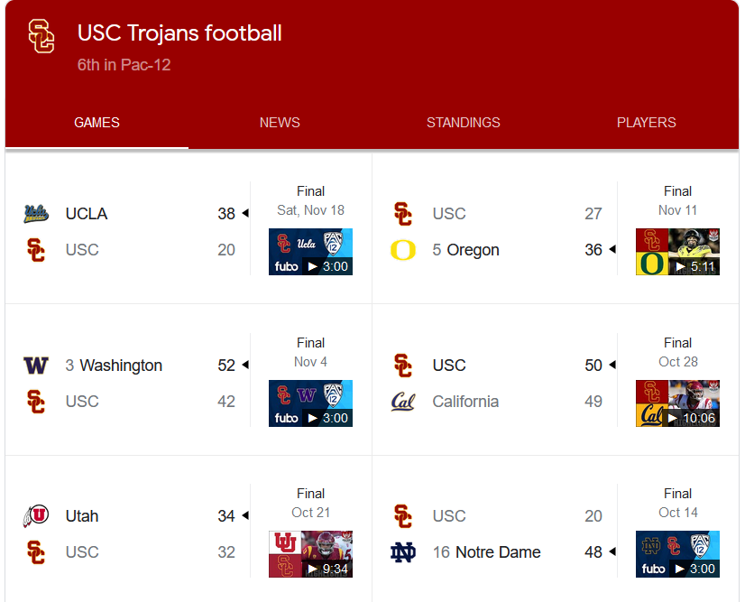Play the USC vs California 10:06 highlights

[x=677, y=403]
